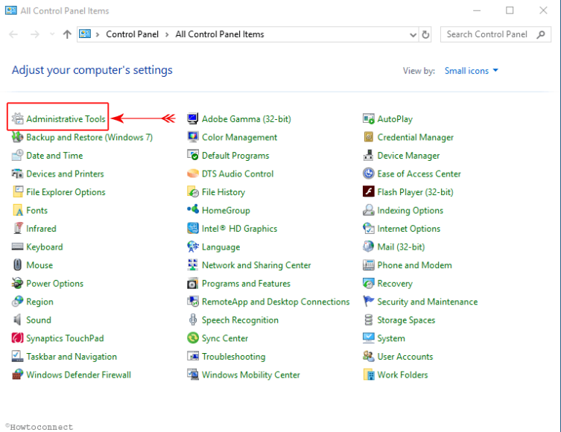Open the recent locations dropdown arrow

tap(52, 34)
